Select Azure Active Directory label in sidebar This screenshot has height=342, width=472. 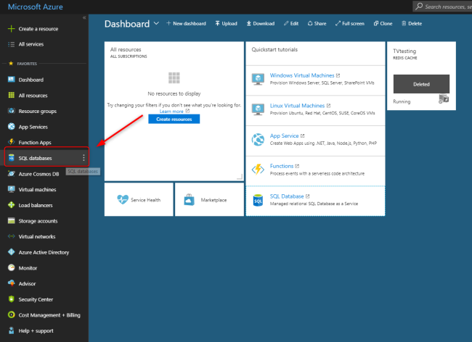[44, 253]
